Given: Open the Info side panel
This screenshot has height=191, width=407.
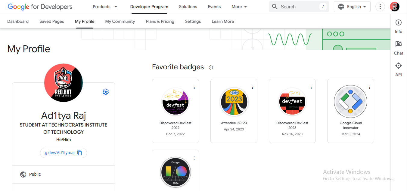Looking at the screenshot, I should (399, 26).
